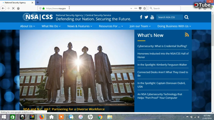Expand the What We Do menu

click(51, 26)
